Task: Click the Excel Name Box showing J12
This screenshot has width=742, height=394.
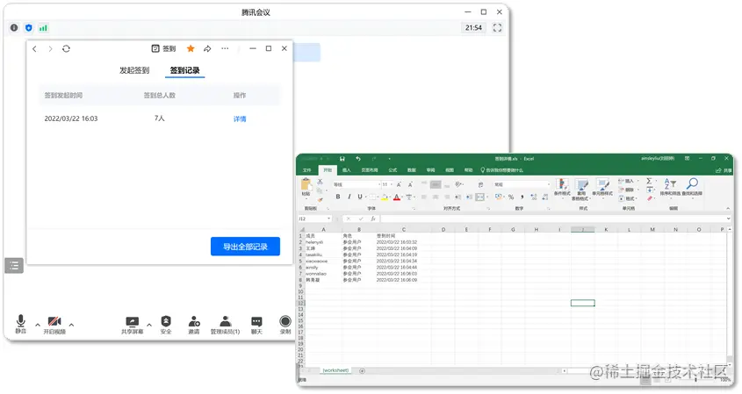Action: [x=314, y=219]
